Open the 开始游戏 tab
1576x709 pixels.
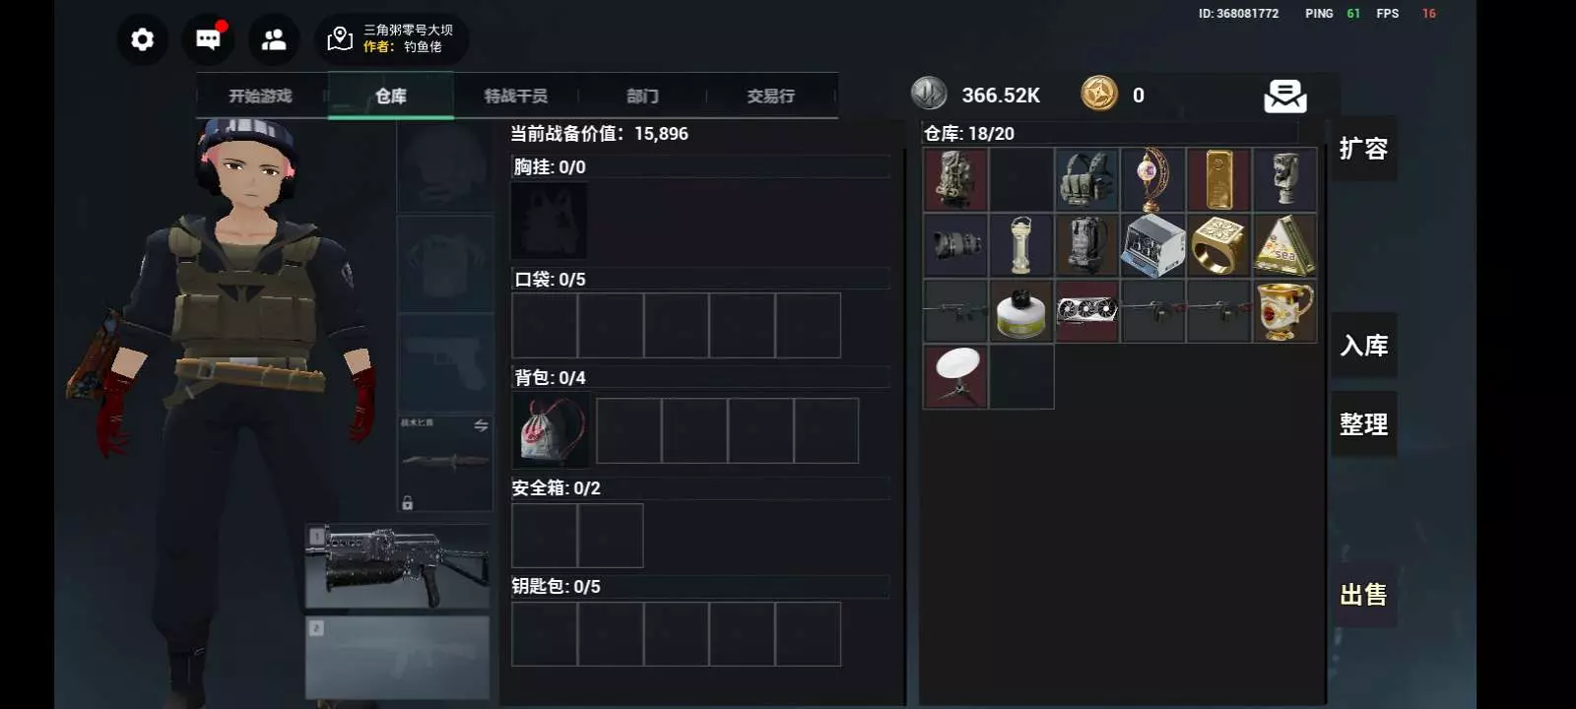[x=261, y=96]
